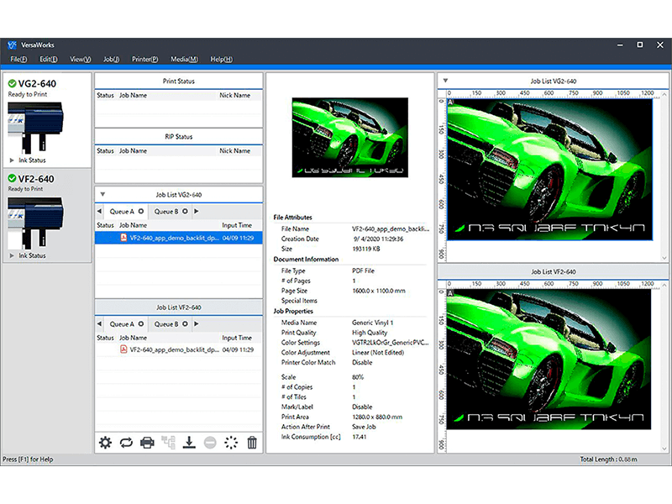Click the '80%' scale value
The image size is (672, 504).
pos(358,377)
